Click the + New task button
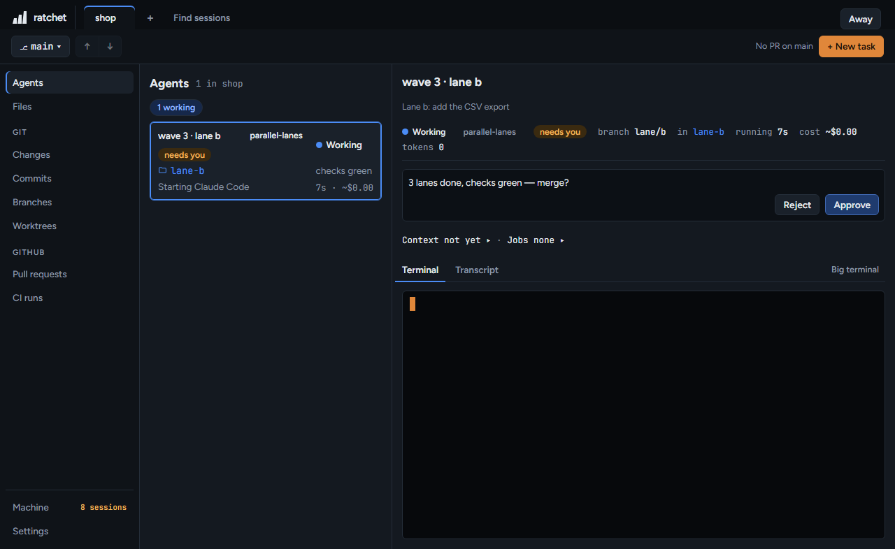The width and height of the screenshot is (895, 549). pyautogui.click(x=851, y=46)
